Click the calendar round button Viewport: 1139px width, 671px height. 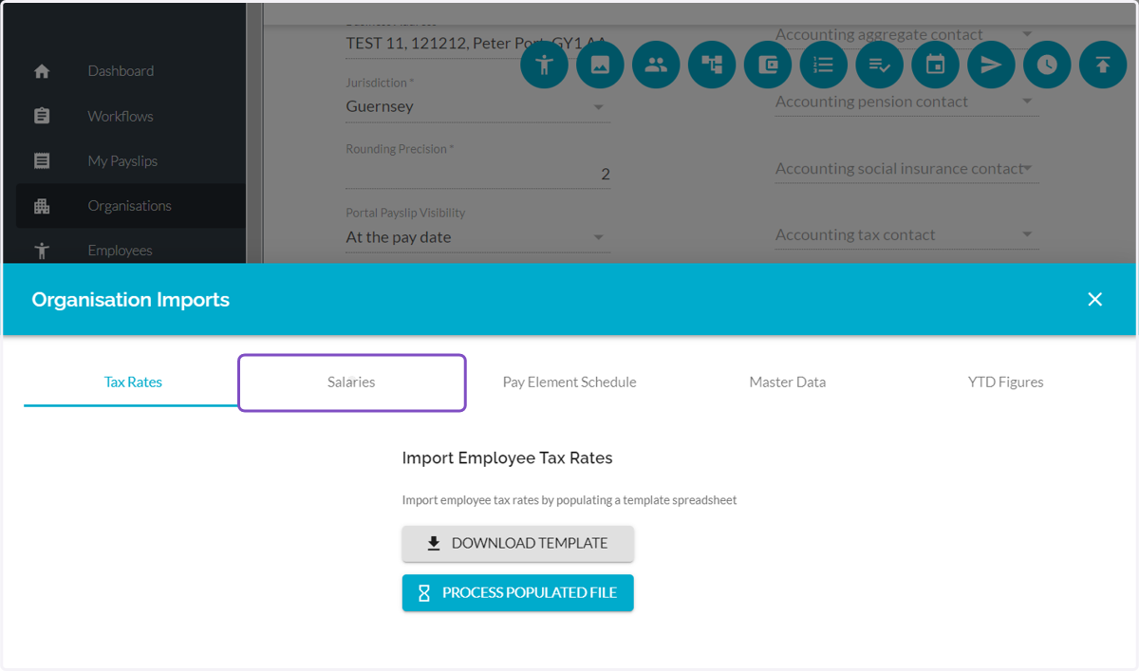tap(936, 65)
